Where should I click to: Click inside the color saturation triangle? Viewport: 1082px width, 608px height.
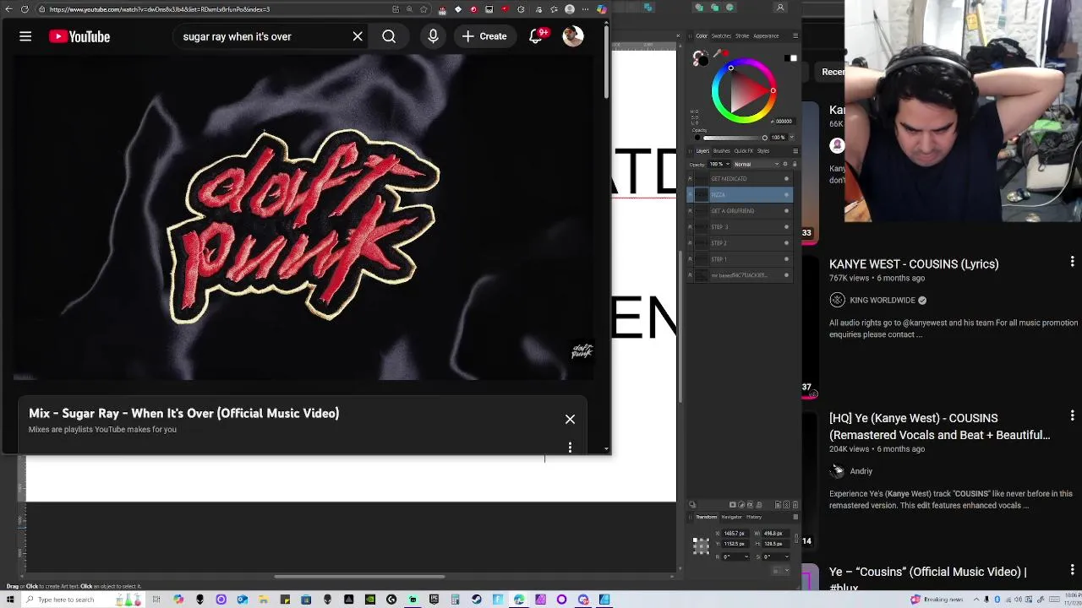tap(747, 90)
